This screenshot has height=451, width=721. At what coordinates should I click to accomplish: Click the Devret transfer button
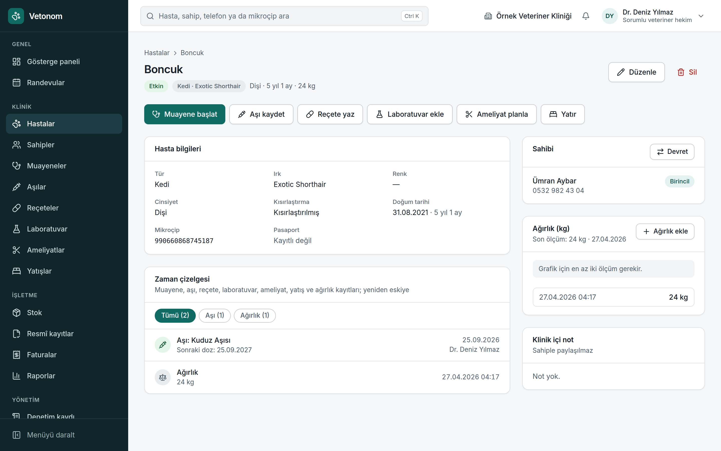(672, 152)
